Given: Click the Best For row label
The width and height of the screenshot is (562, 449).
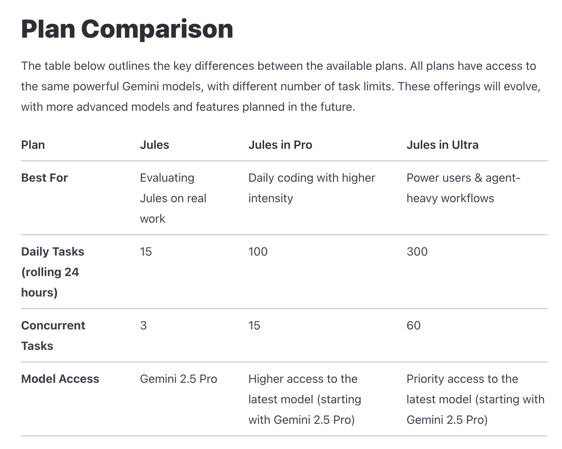Looking at the screenshot, I should coord(44,178).
